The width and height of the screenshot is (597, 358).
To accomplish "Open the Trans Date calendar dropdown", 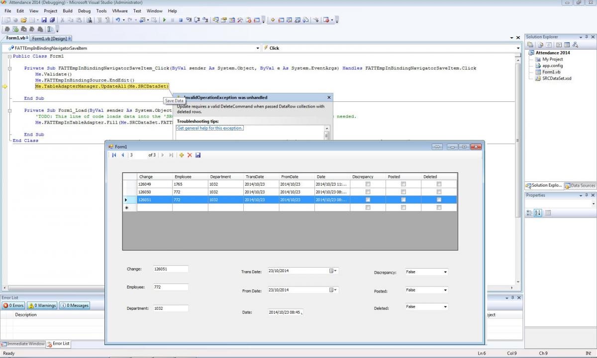I will 333,271.
